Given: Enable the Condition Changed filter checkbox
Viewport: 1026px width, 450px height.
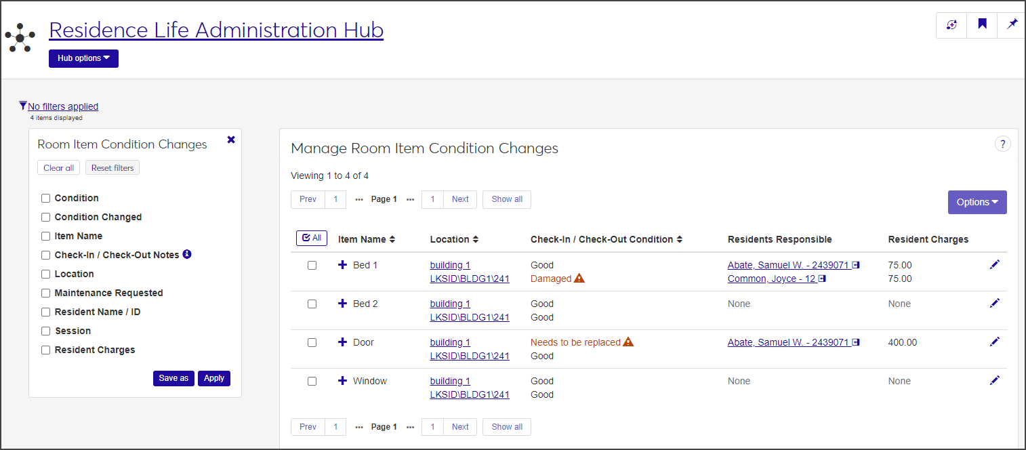Looking at the screenshot, I should (46, 218).
